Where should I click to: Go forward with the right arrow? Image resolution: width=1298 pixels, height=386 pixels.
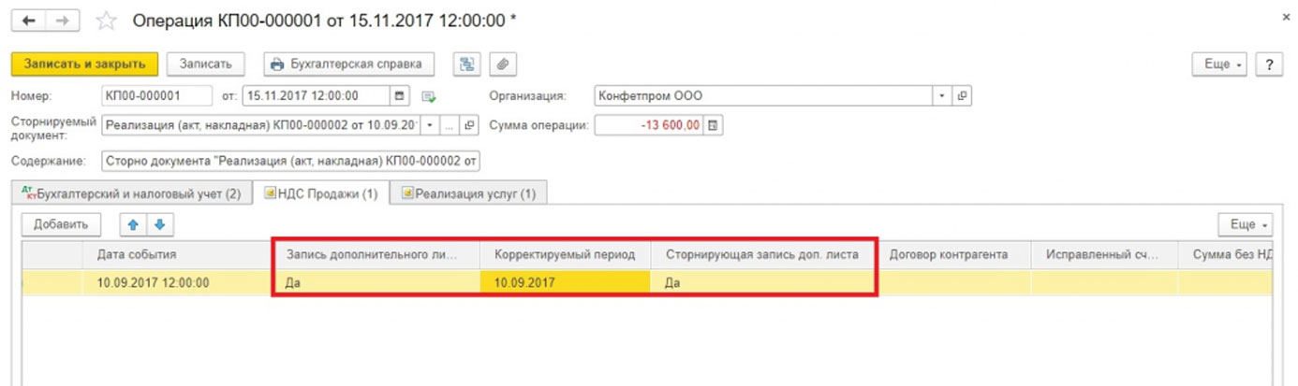(62, 19)
